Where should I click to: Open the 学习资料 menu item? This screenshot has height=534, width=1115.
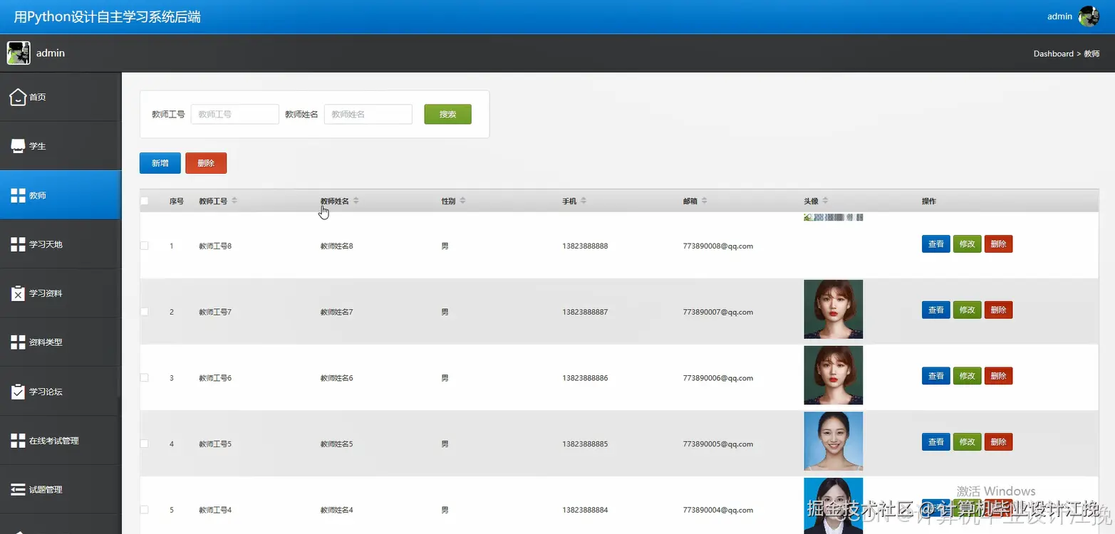pyautogui.click(x=61, y=293)
